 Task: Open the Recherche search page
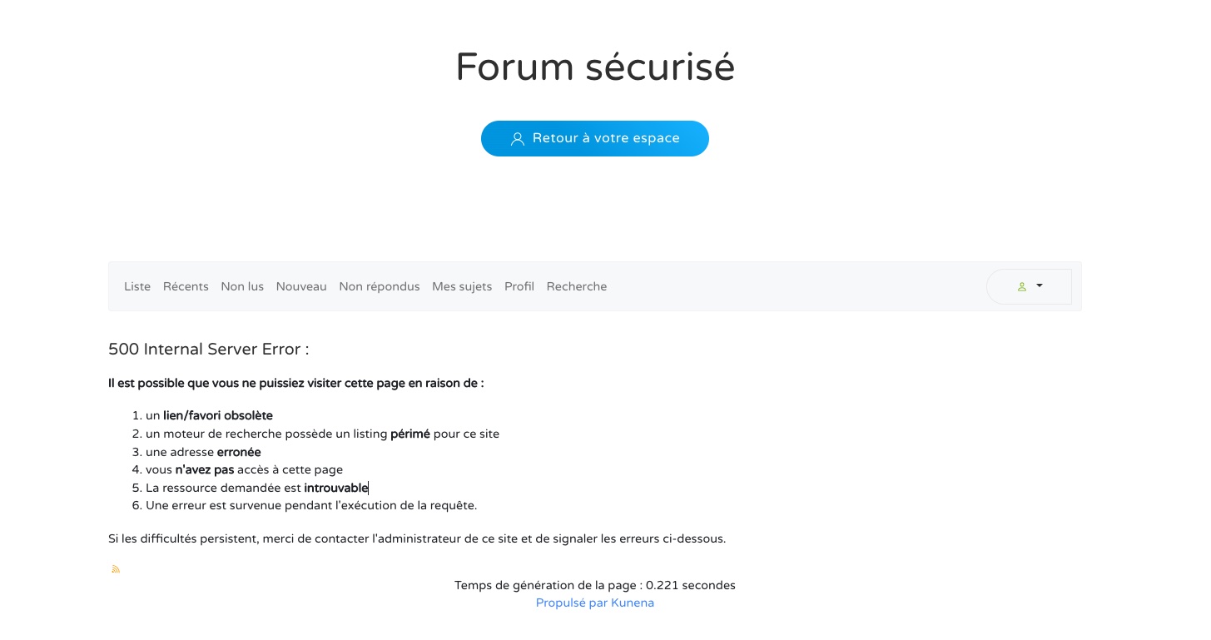[x=577, y=286]
